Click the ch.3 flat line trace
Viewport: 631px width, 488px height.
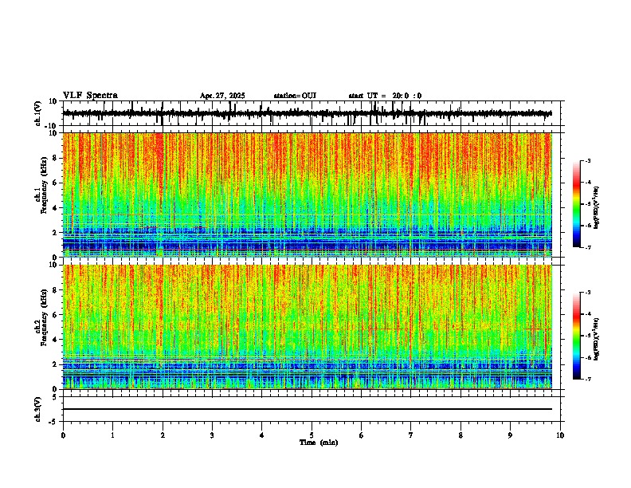coord(308,409)
